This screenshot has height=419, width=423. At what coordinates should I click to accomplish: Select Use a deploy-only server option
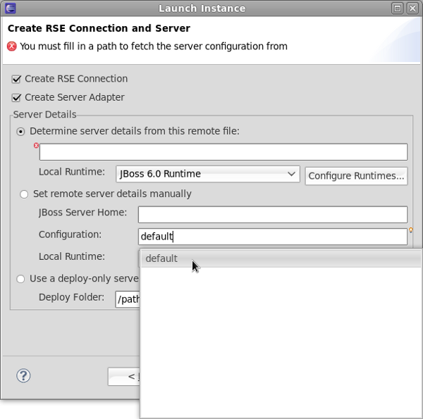coord(20,279)
